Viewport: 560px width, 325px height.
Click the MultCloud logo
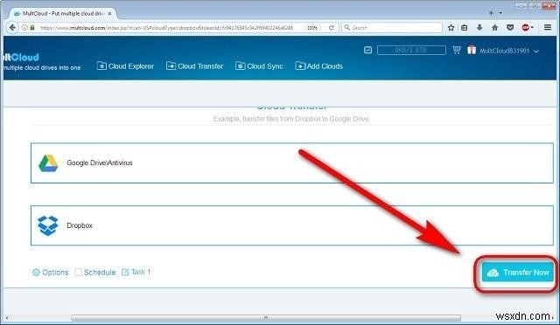pyautogui.click(x=21, y=57)
